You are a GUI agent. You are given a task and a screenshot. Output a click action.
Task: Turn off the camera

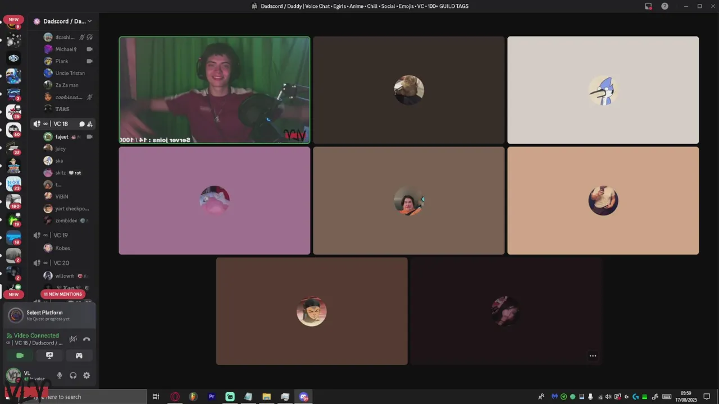pyautogui.click(x=20, y=355)
